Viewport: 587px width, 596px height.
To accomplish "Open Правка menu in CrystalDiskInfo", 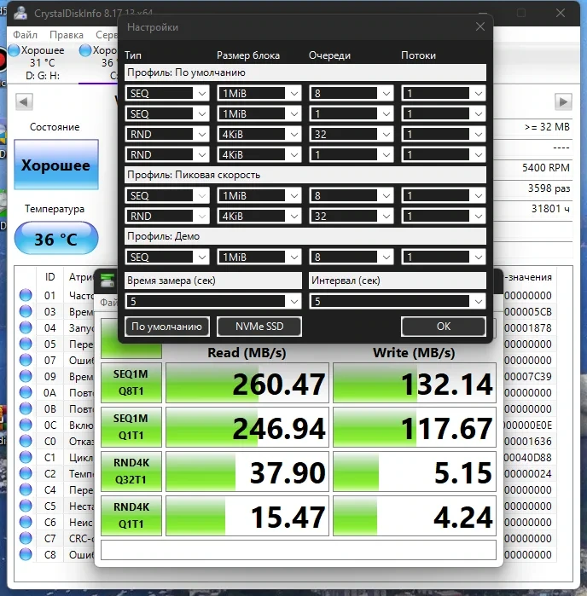I will coord(67,35).
